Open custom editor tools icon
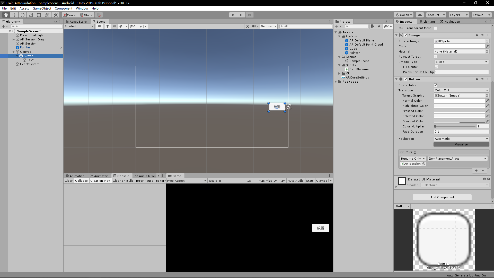Screen dimensions: 494x278 pyautogui.click(x=56, y=15)
